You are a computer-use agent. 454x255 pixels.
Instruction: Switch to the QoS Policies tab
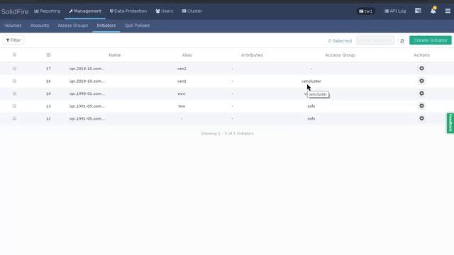(137, 25)
